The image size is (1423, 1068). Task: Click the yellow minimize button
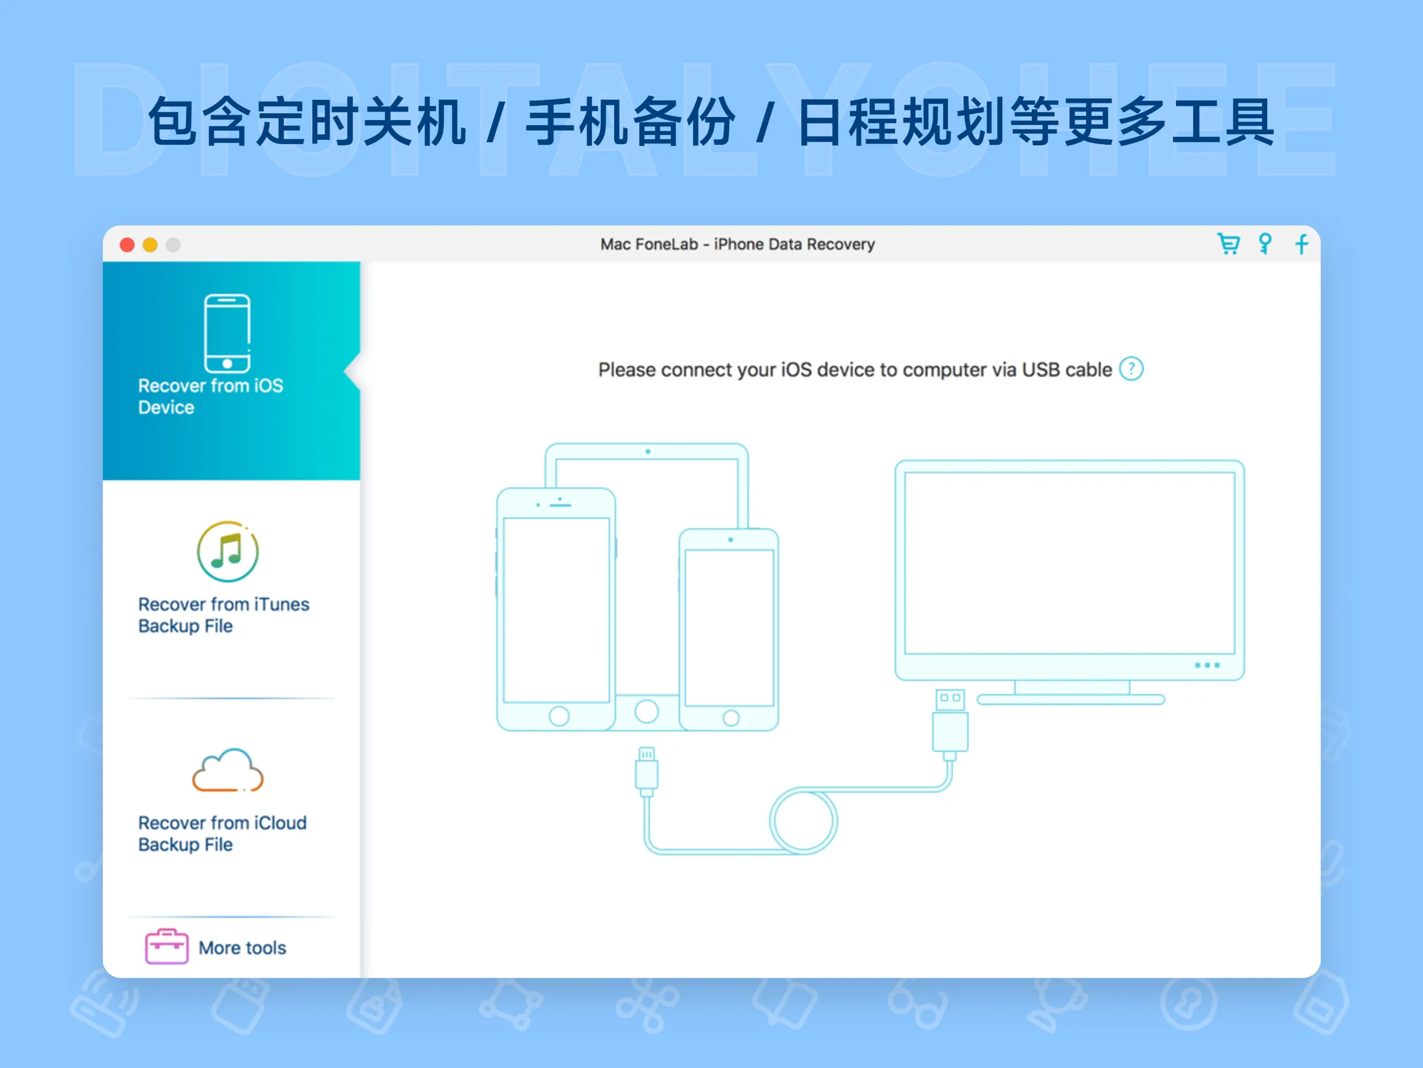(x=149, y=245)
